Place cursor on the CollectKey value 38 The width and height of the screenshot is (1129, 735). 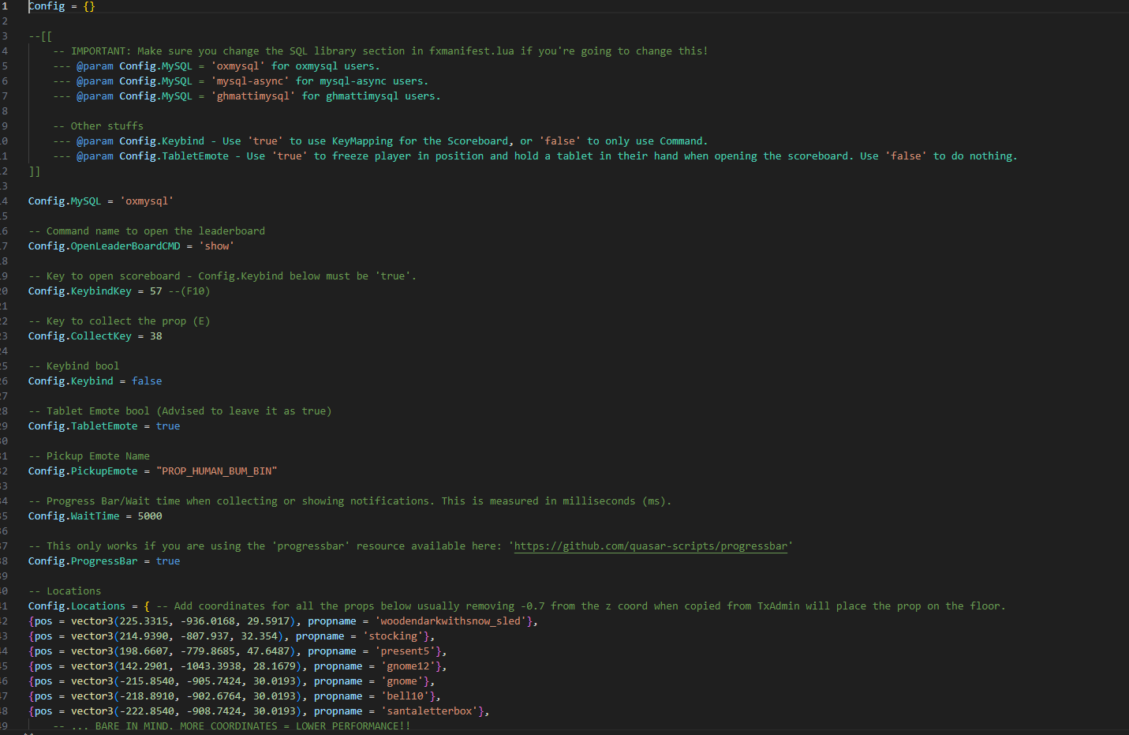[x=155, y=336]
